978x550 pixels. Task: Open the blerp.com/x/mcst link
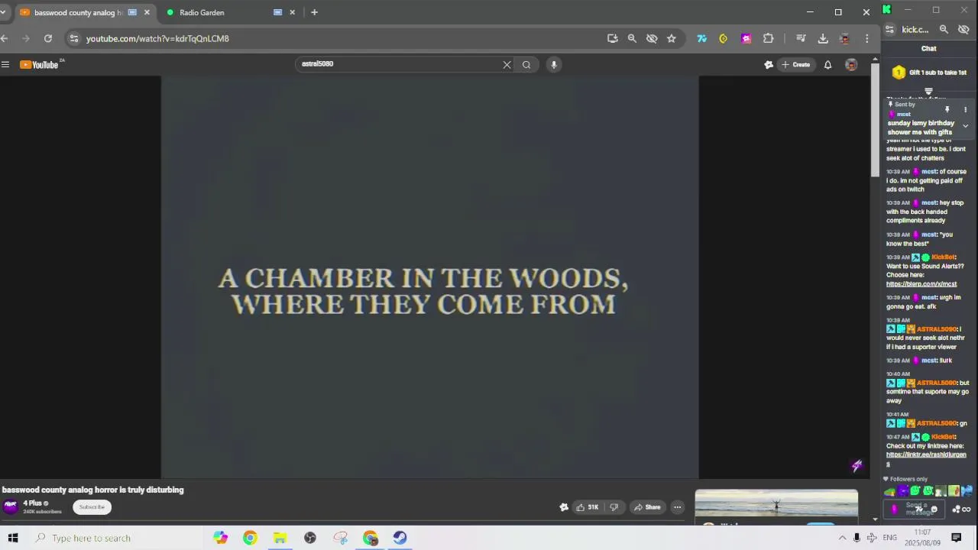[x=921, y=284]
